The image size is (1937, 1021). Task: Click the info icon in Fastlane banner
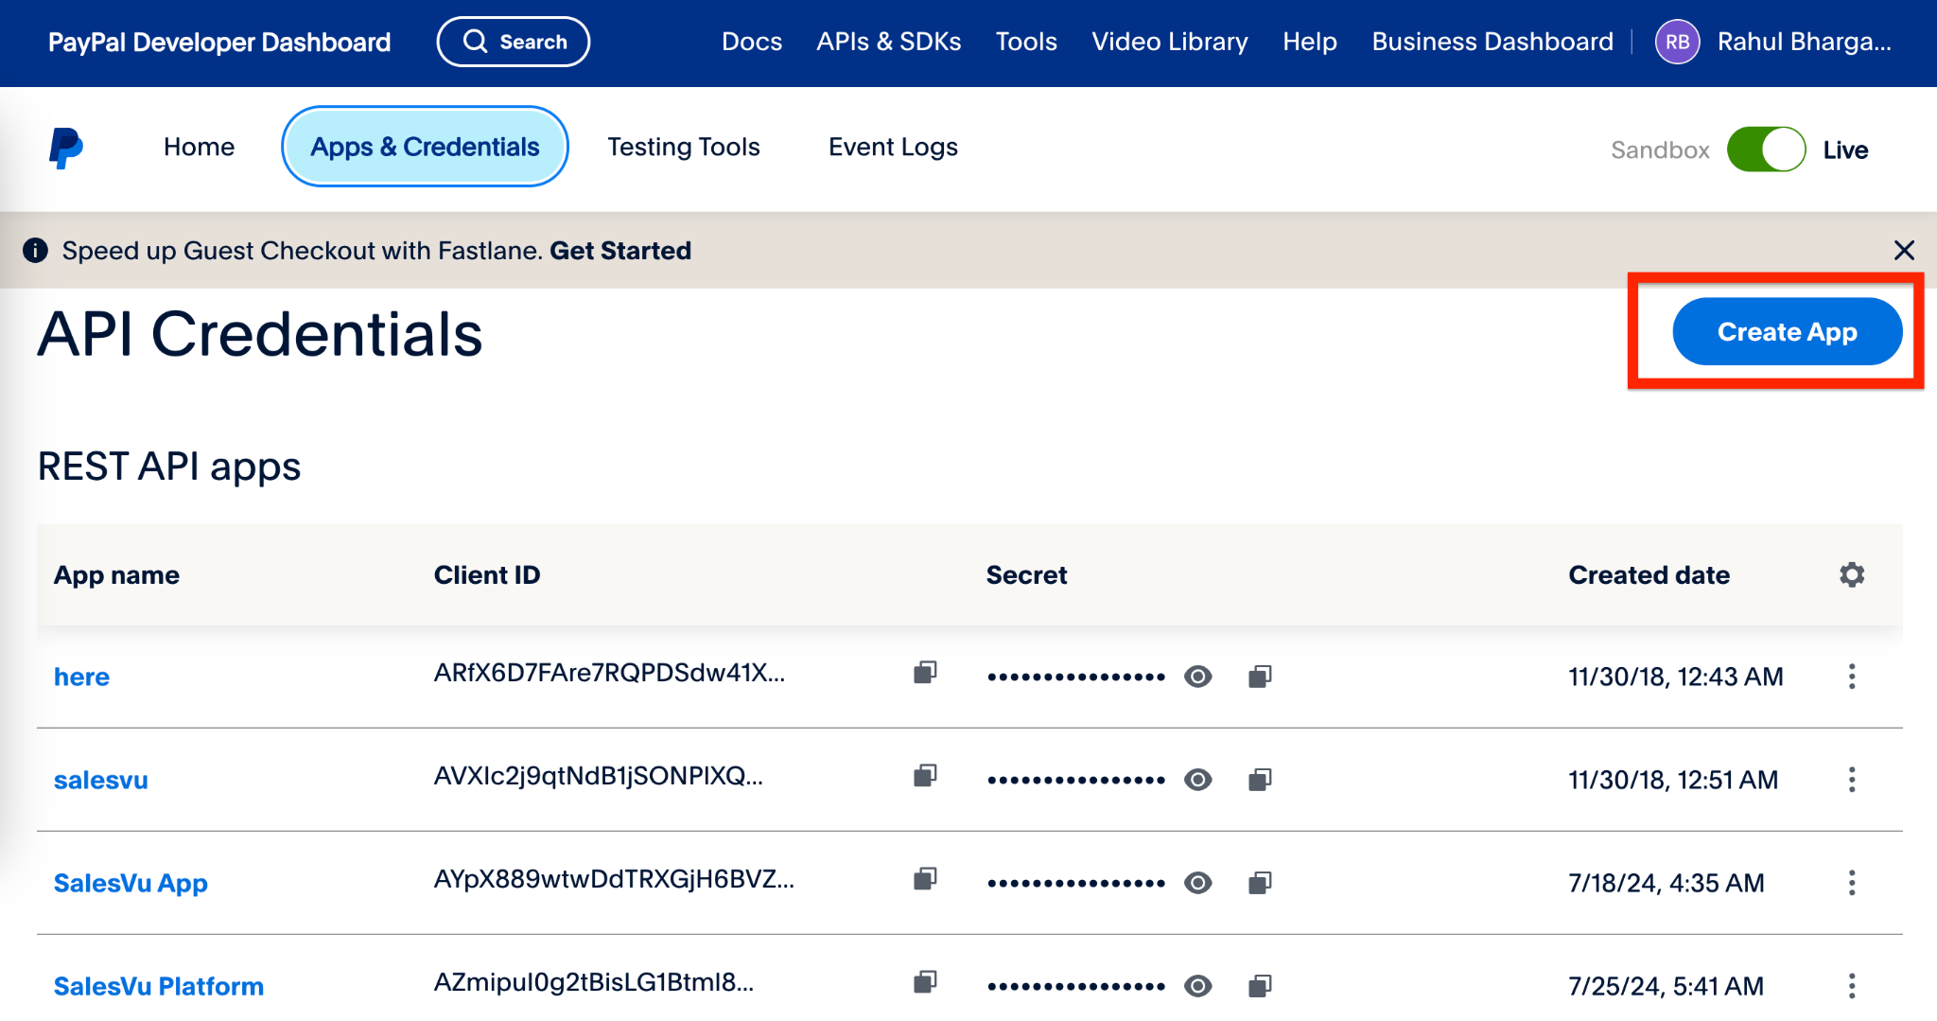tap(35, 251)
